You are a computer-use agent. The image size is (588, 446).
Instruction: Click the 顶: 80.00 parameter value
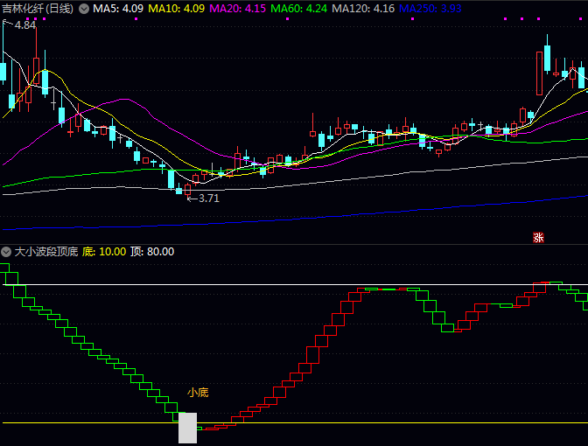click(x=152, y=252)
